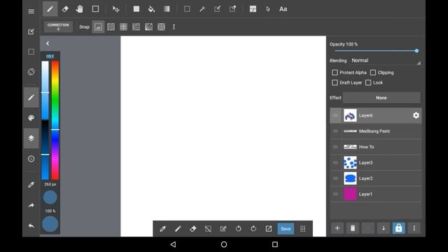Click Save in bottom shortcut bar

click(x=286, y=229)
